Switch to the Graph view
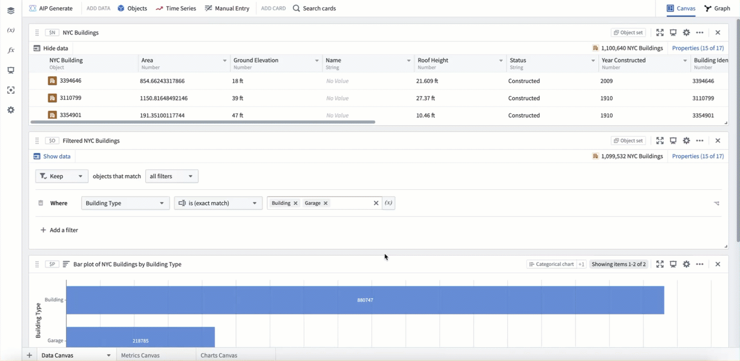Viewport: 740px width, 361px height. pos(717,8)
